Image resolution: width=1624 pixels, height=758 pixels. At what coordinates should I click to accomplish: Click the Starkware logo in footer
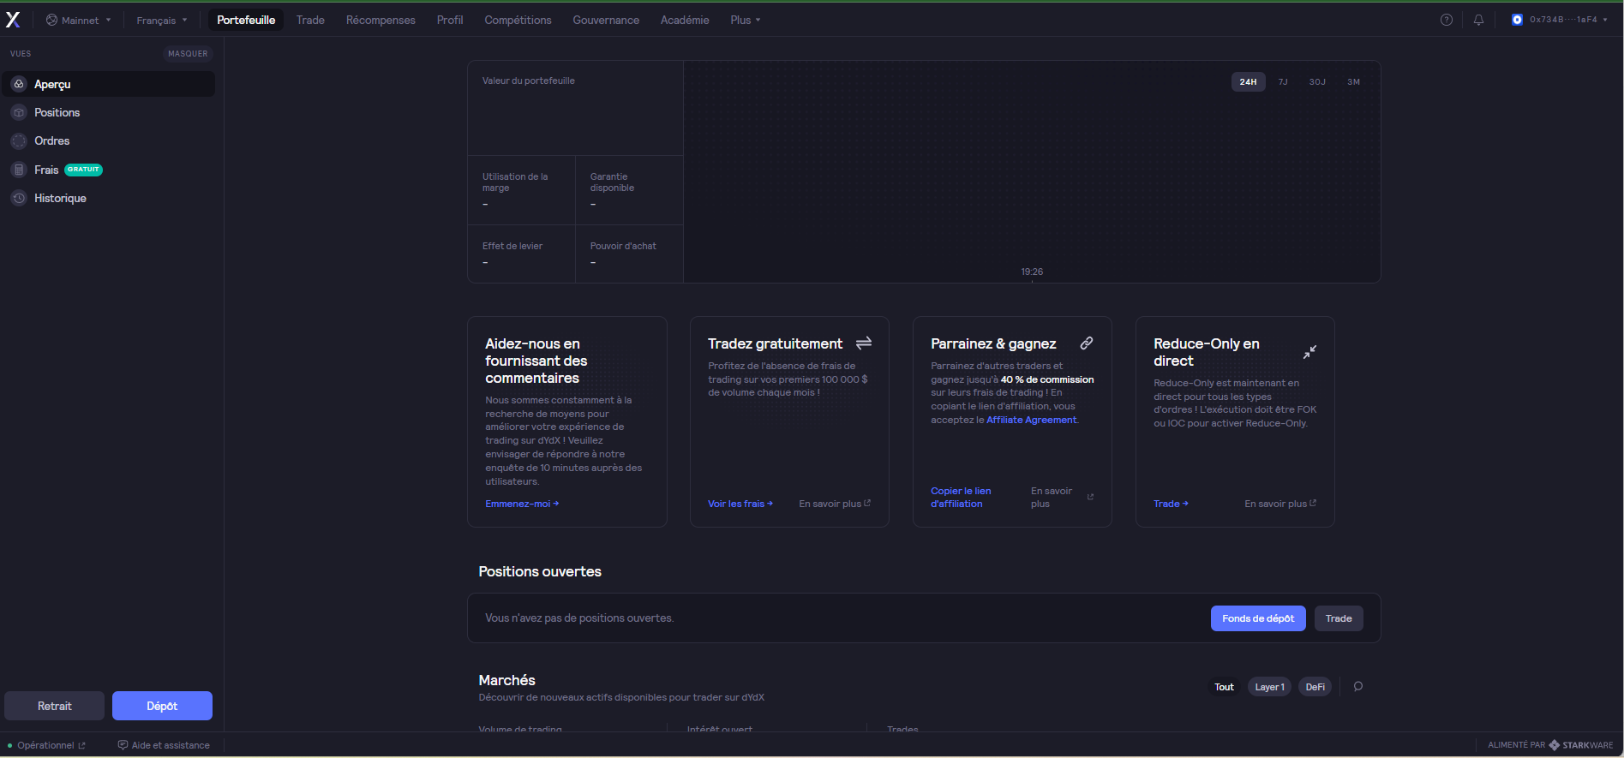[x=1581, y=745]
